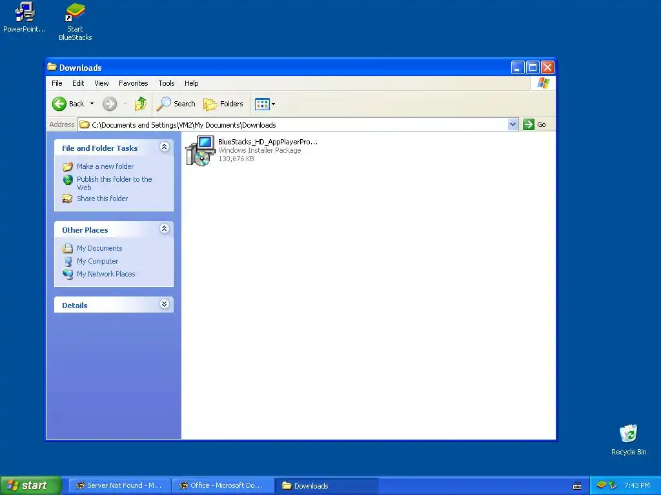
Task: Click the Windows flag logo in menu bar
Action: [x=543, y=83]
